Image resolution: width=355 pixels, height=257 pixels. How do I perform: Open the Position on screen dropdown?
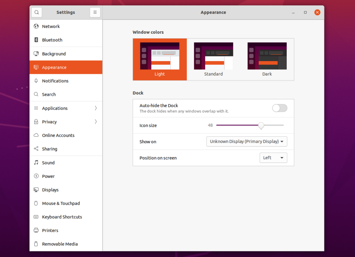point(273,157)
